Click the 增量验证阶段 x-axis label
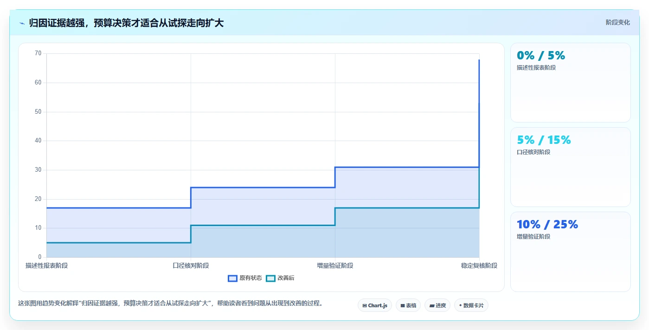Viewport: 649px width, 330px height. pos(335,265)
